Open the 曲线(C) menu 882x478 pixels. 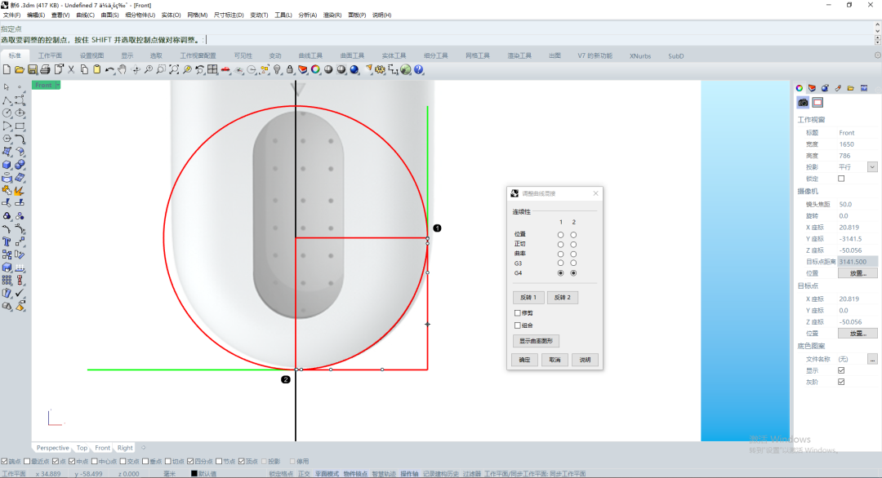tap(85, 15)
